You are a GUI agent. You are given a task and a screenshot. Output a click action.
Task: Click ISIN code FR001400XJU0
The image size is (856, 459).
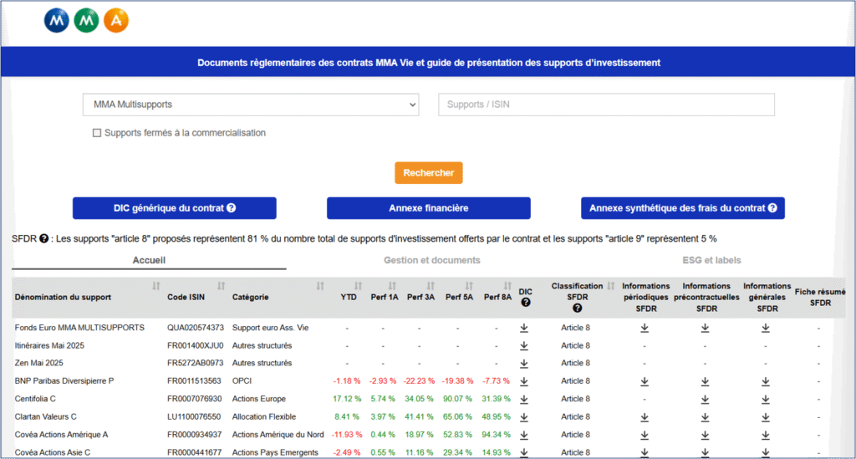(196, 345)
